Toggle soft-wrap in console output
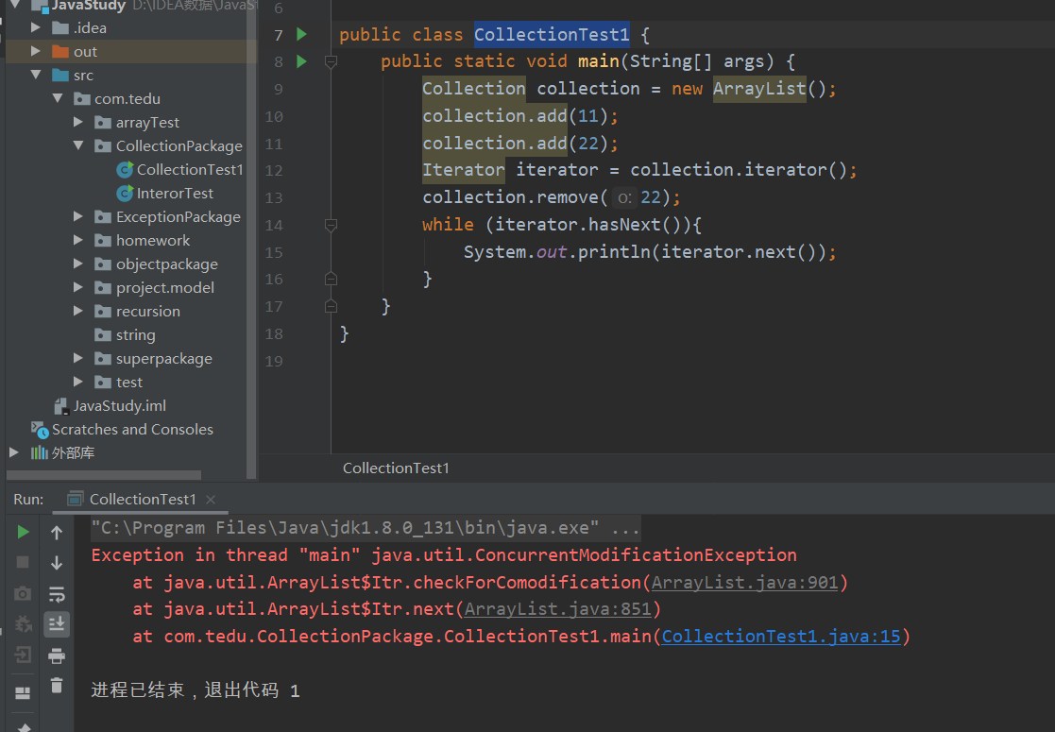 (57, 594)
